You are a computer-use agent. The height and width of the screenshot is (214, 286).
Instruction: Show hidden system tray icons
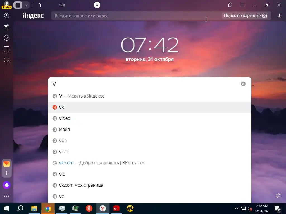[x=236, y=208]
